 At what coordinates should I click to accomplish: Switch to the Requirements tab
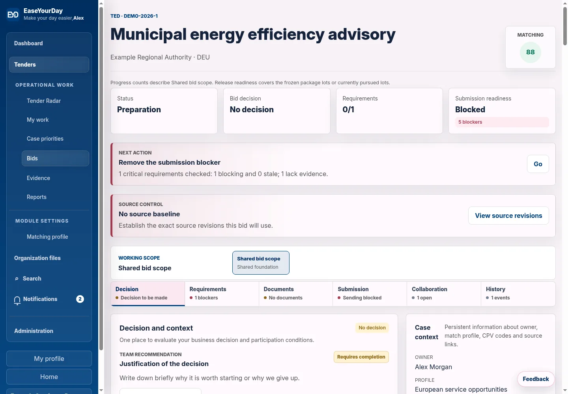tap(222, 294)
